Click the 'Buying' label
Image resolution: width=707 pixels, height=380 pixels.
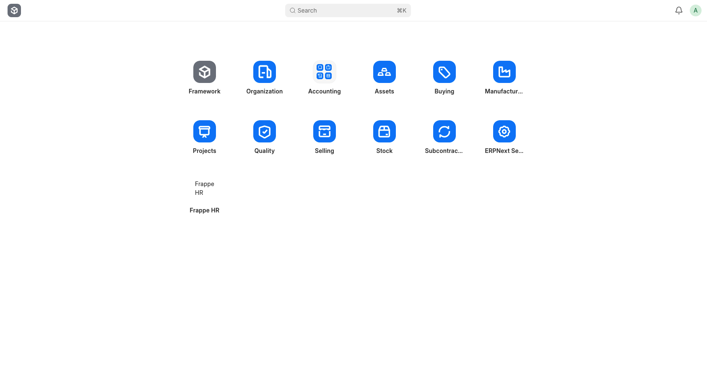[444, 91]
